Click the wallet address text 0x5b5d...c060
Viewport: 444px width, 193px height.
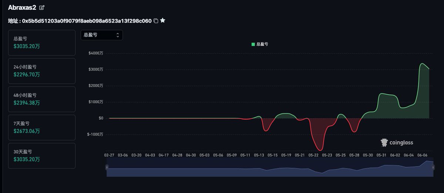click(x=87, y=21)
